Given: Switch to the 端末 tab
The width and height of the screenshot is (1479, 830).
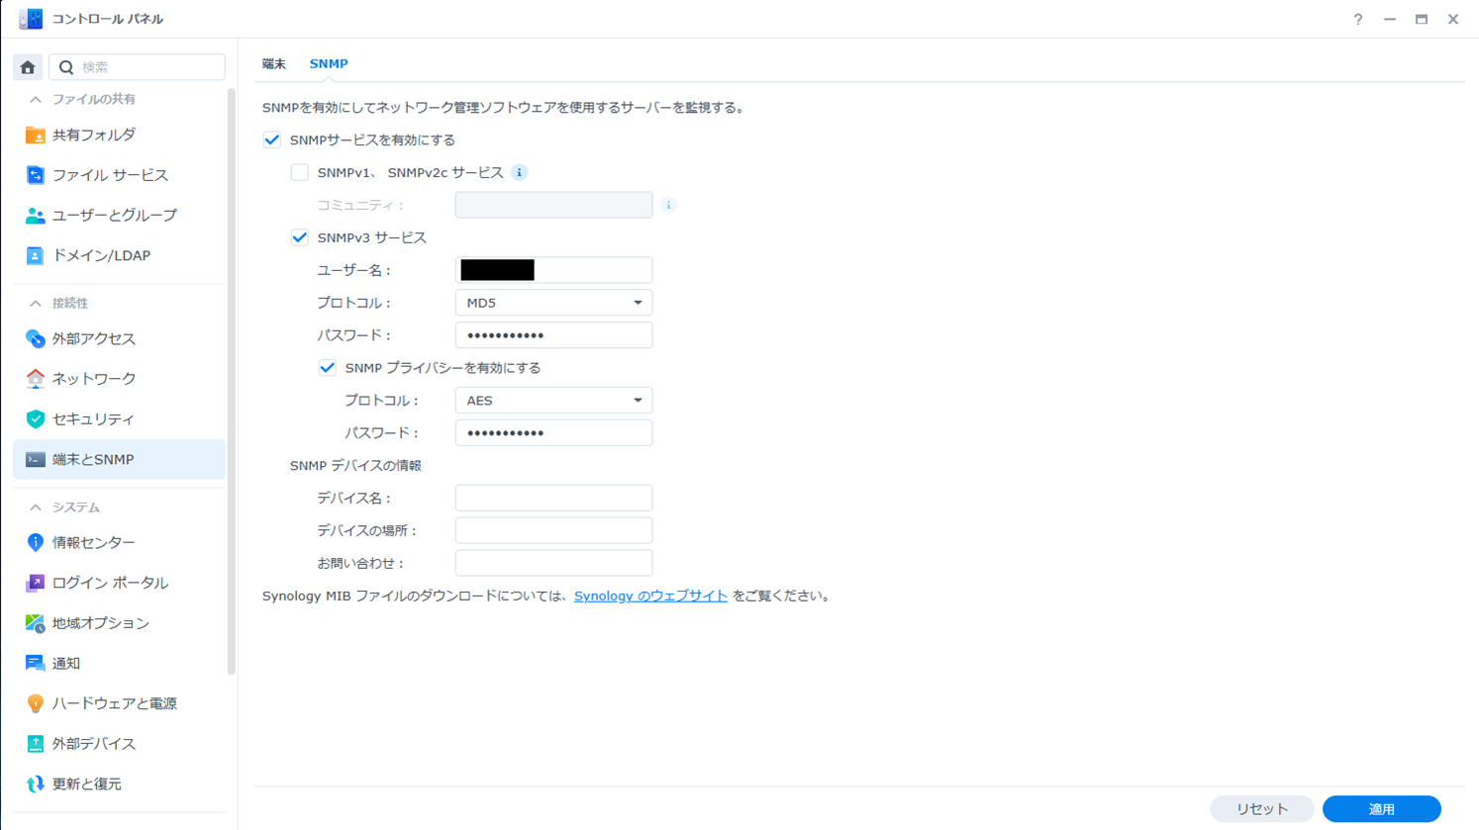Looking at the screenshot, I should (273, 63).
